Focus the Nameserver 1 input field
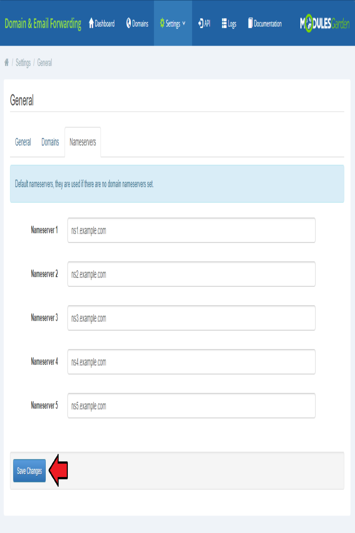 pos(191,230)
